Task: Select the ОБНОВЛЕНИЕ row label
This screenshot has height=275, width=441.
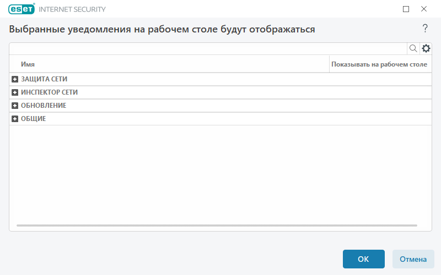Action: (44, 106)
